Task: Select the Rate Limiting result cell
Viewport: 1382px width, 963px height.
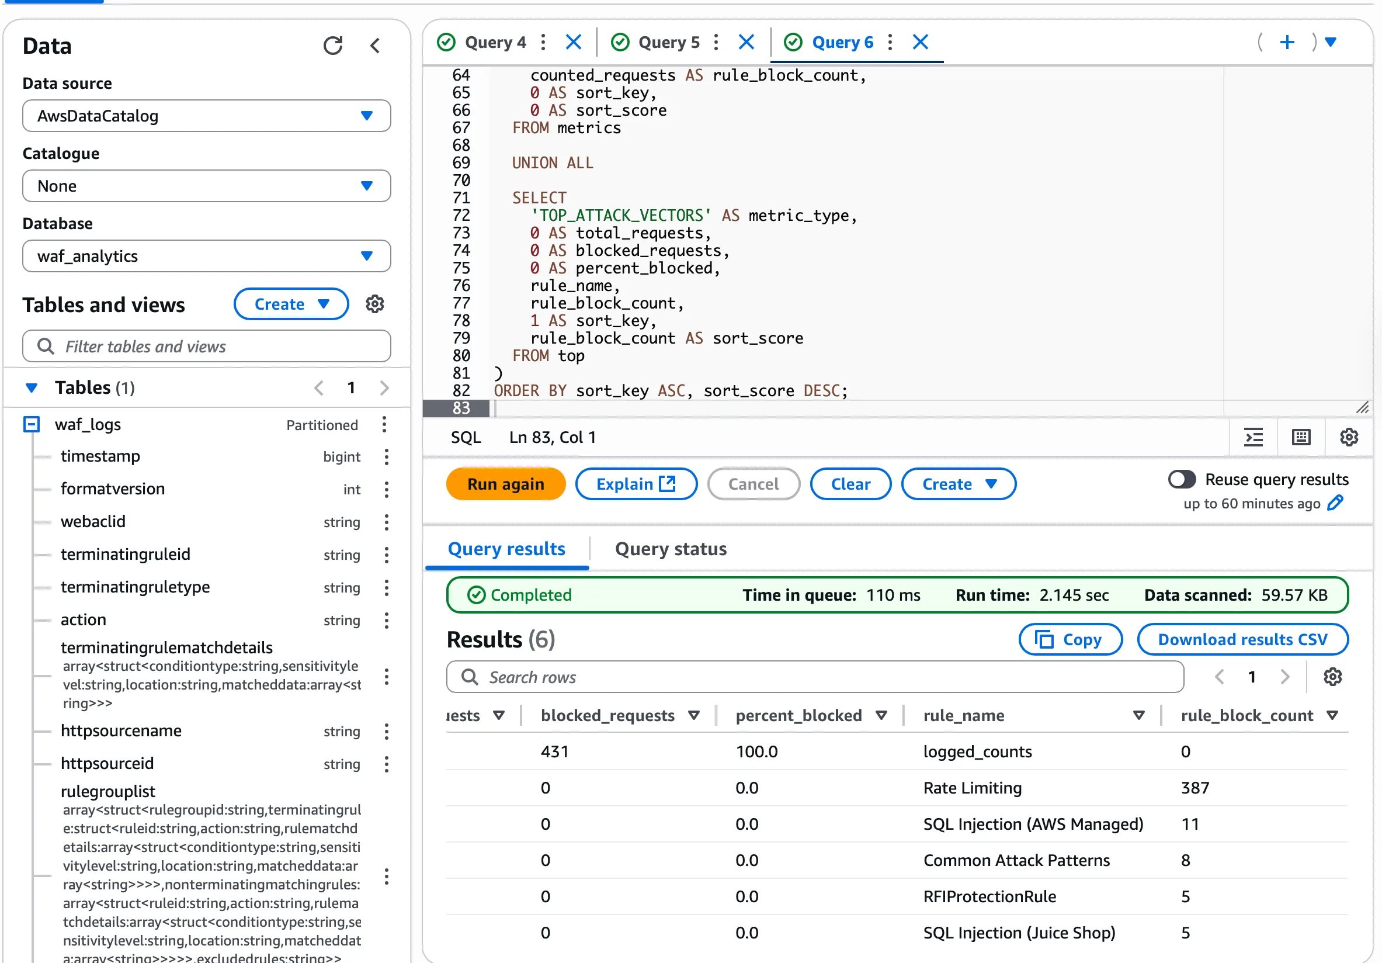Action: (972, 787)
